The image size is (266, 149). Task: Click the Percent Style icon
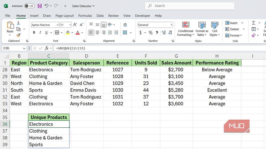151,33
